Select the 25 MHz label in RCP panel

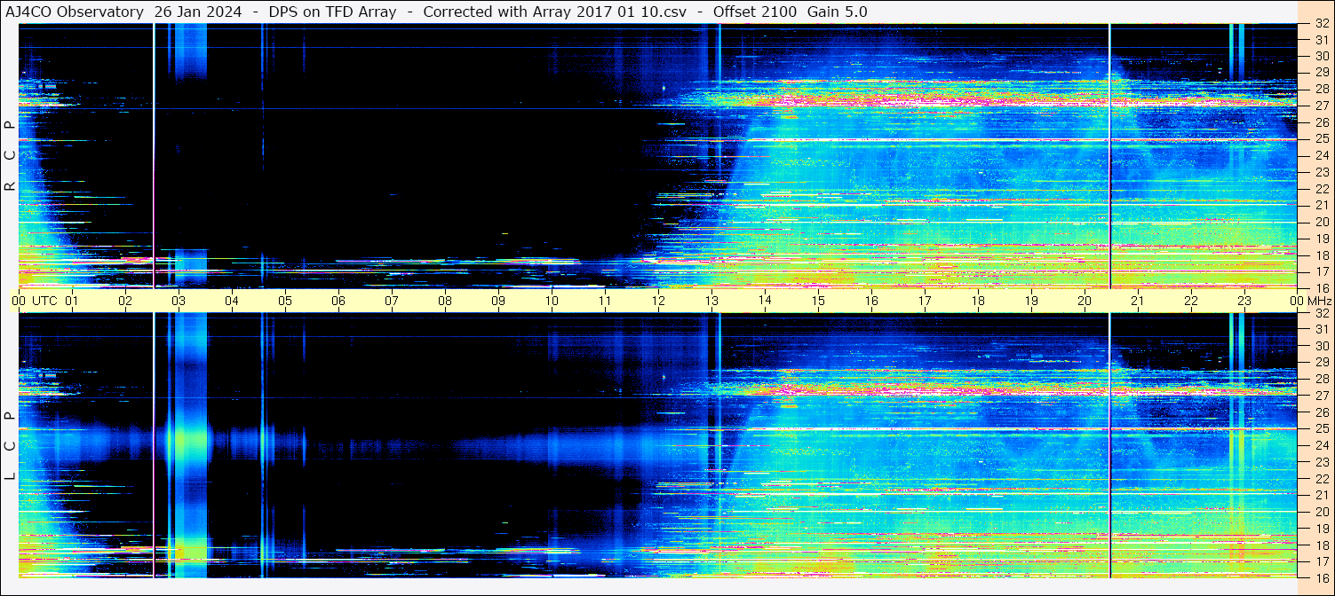1321,139
